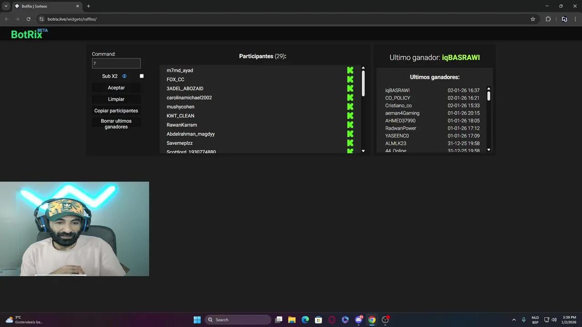
Task: Open the browser extensions puzzle icon
Action: coord(548,19)
